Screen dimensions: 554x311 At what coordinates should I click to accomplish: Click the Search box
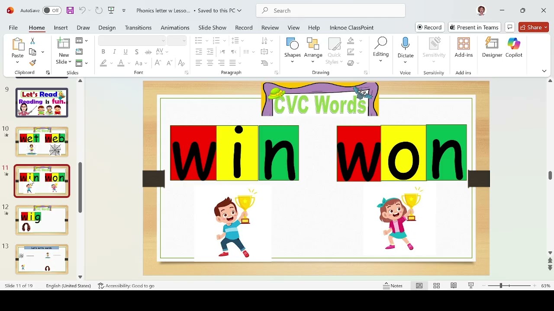point(331,10)
